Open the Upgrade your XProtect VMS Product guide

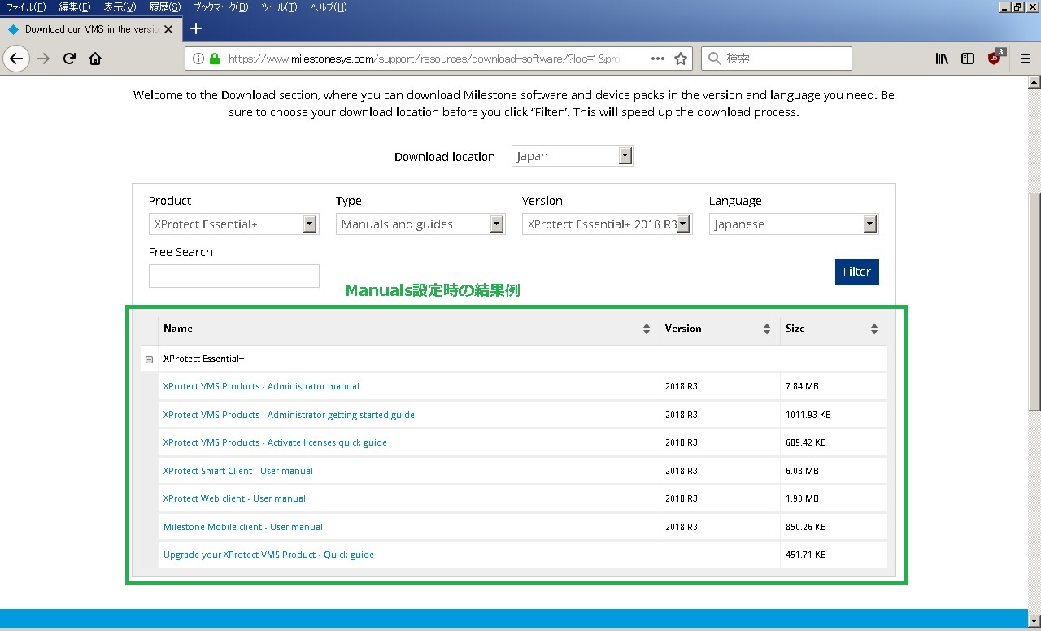(268, 555)
